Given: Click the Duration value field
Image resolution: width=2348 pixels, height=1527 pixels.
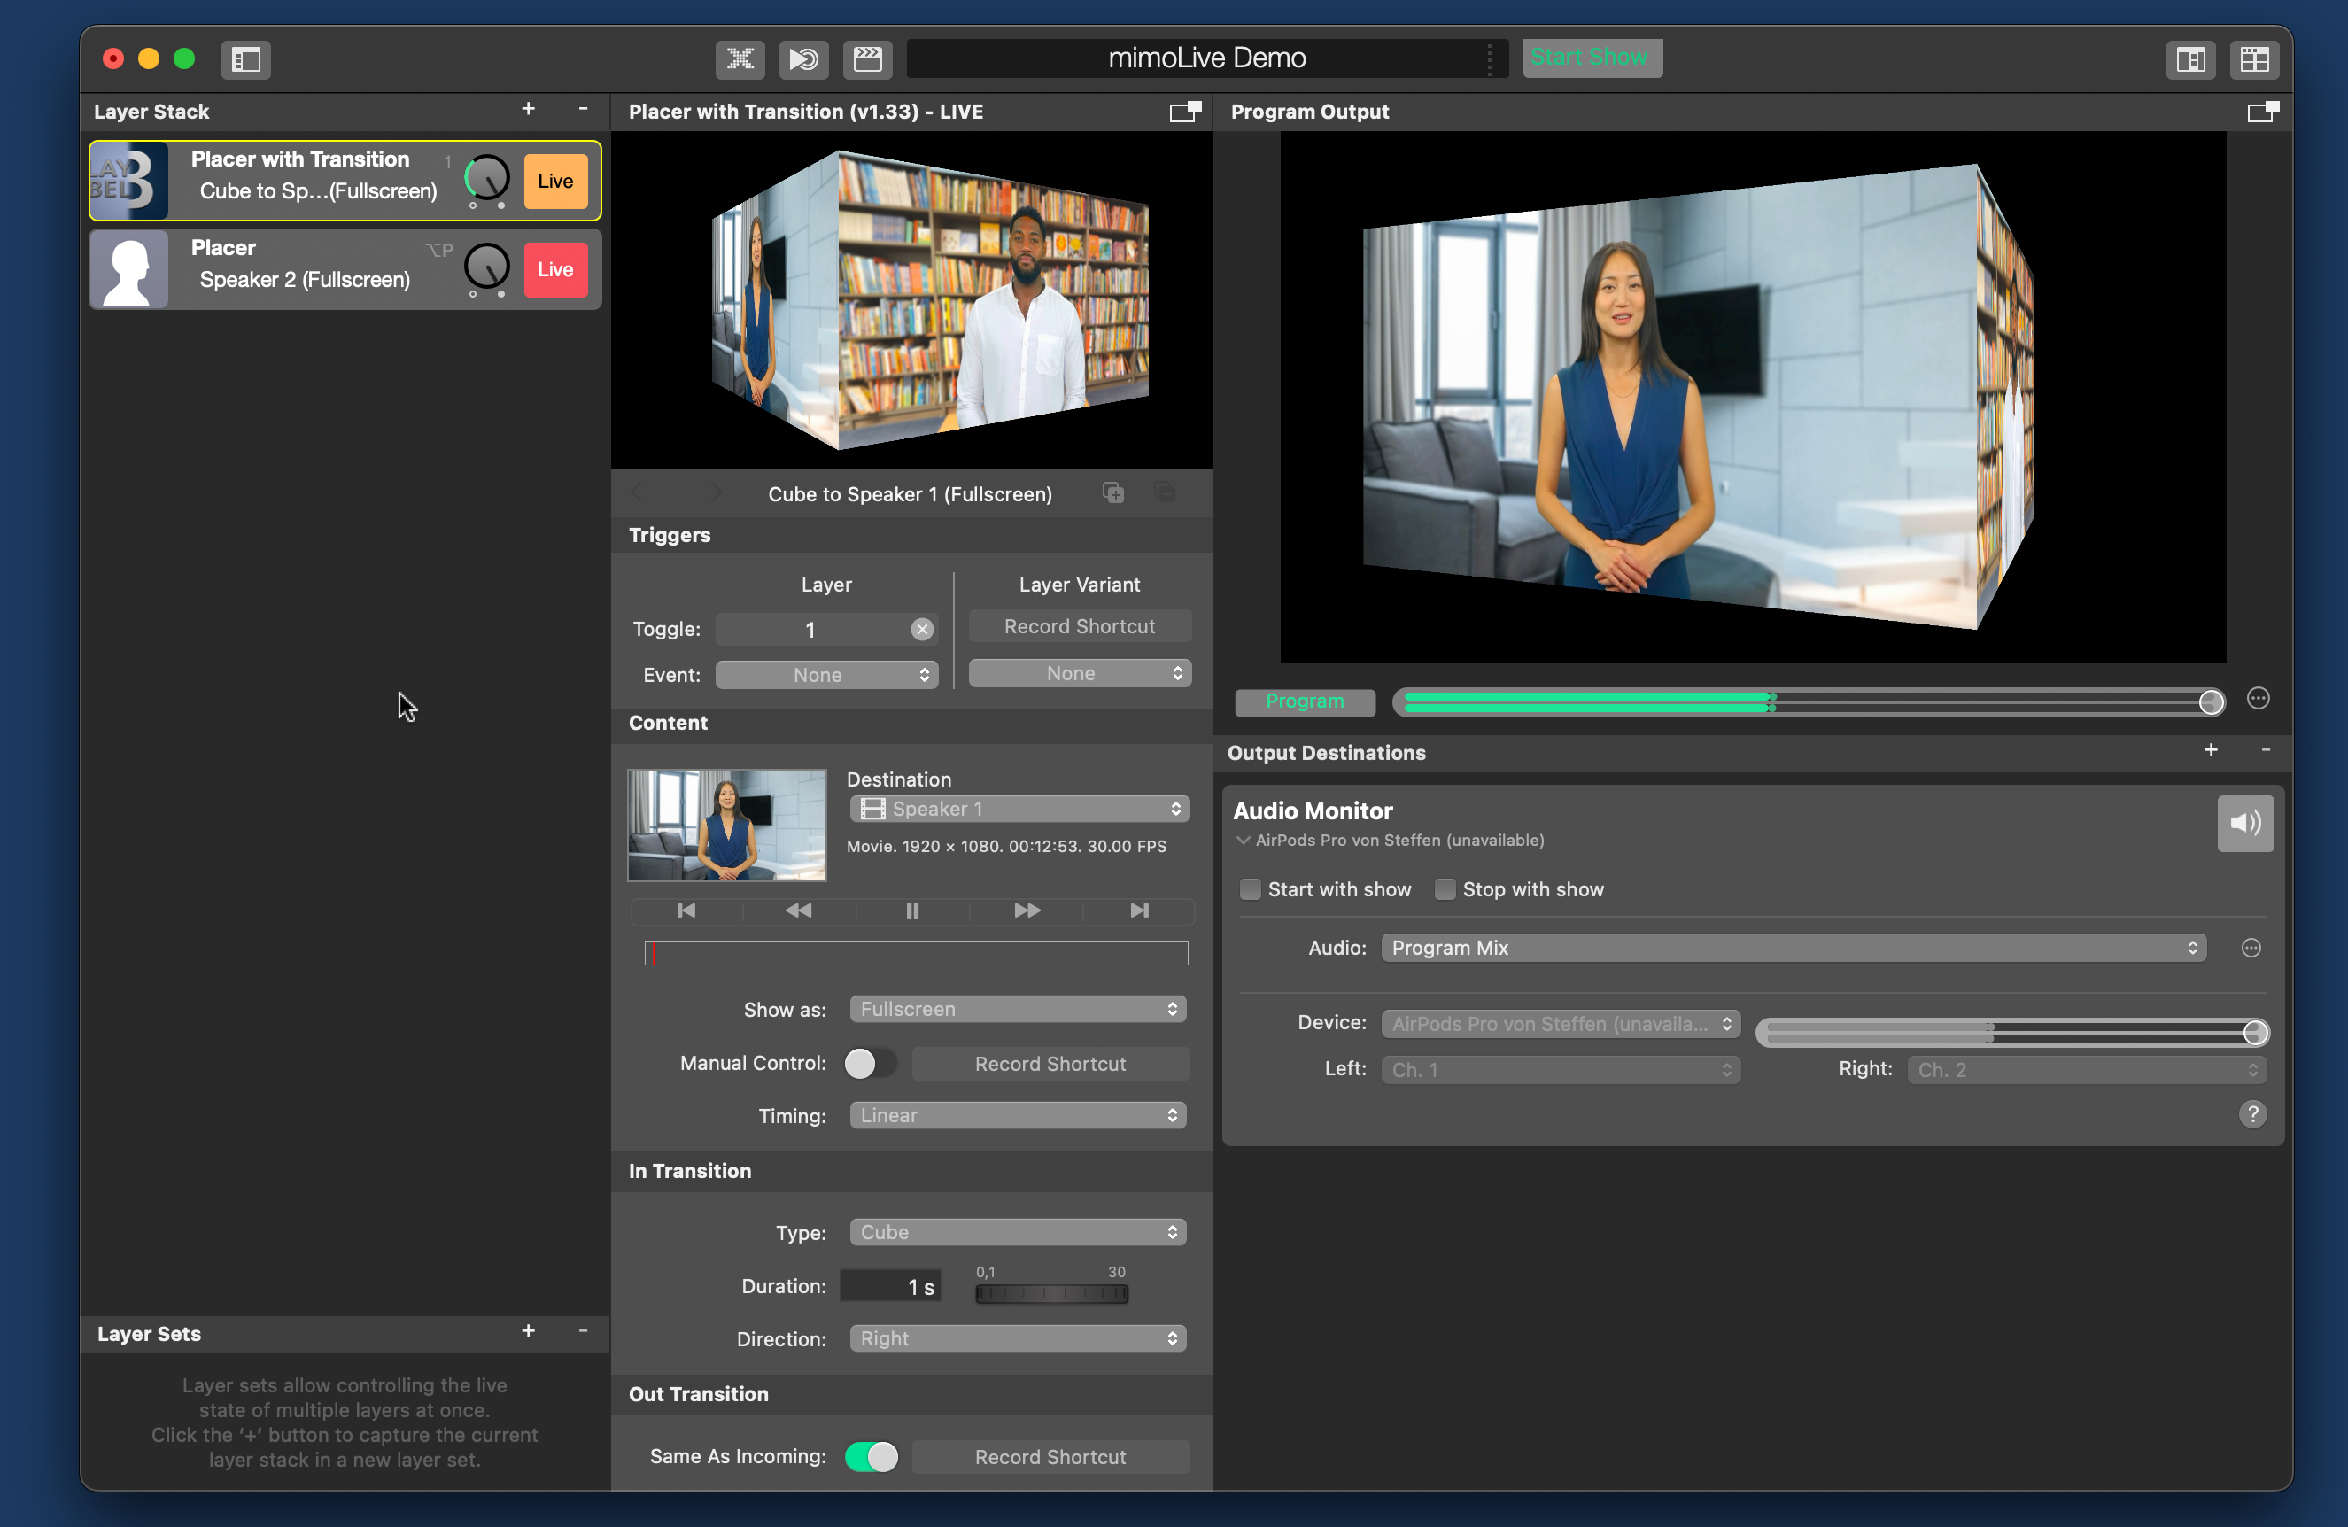Looking at the screenshot, I should 891,1286.
